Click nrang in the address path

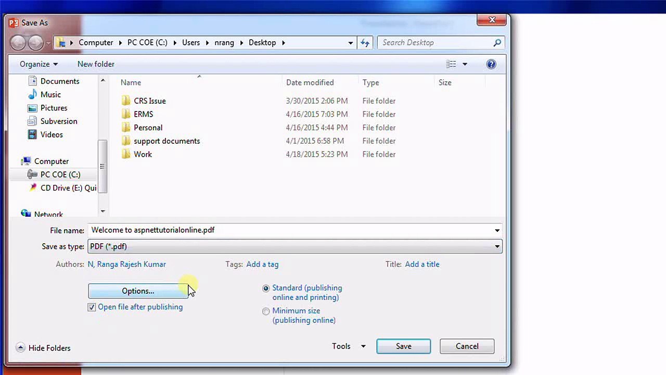(x=224, y=43)
